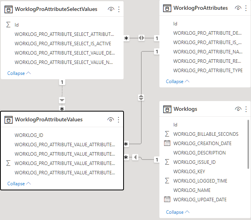Screen dimensions: 251x220
Task: Open more options for WorklogProAttributeValues table
Action: [118, 119]
